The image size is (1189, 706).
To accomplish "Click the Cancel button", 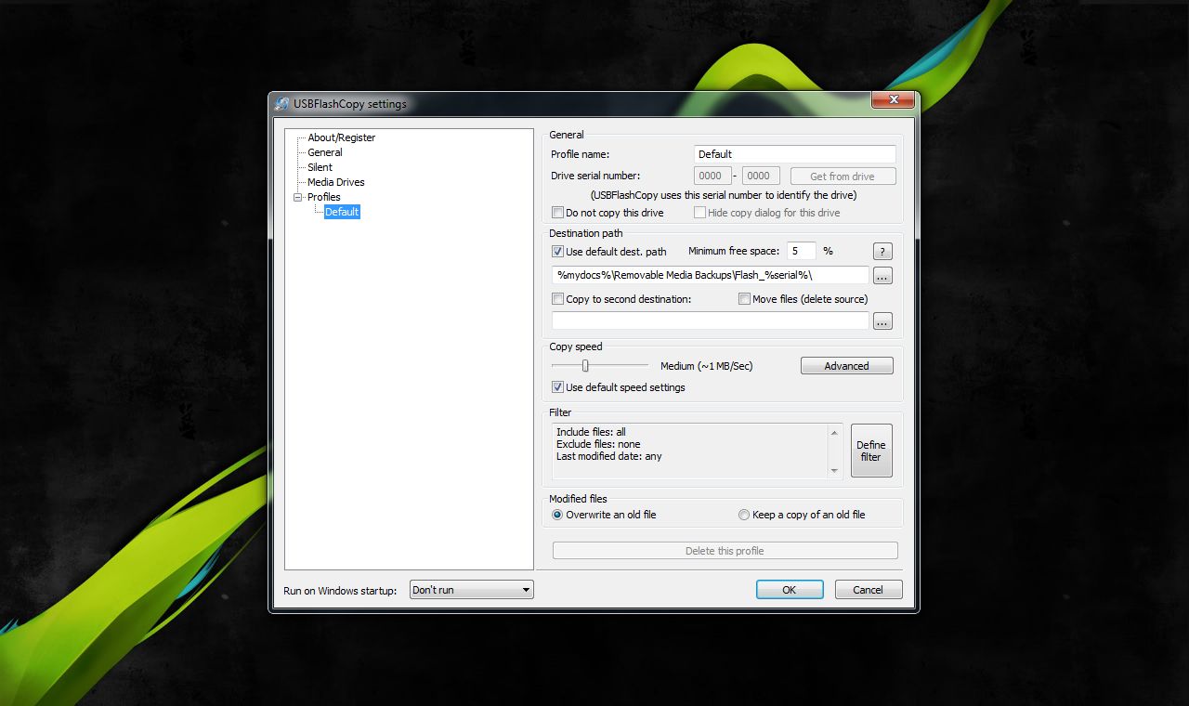I will click(x=869, y=590).
